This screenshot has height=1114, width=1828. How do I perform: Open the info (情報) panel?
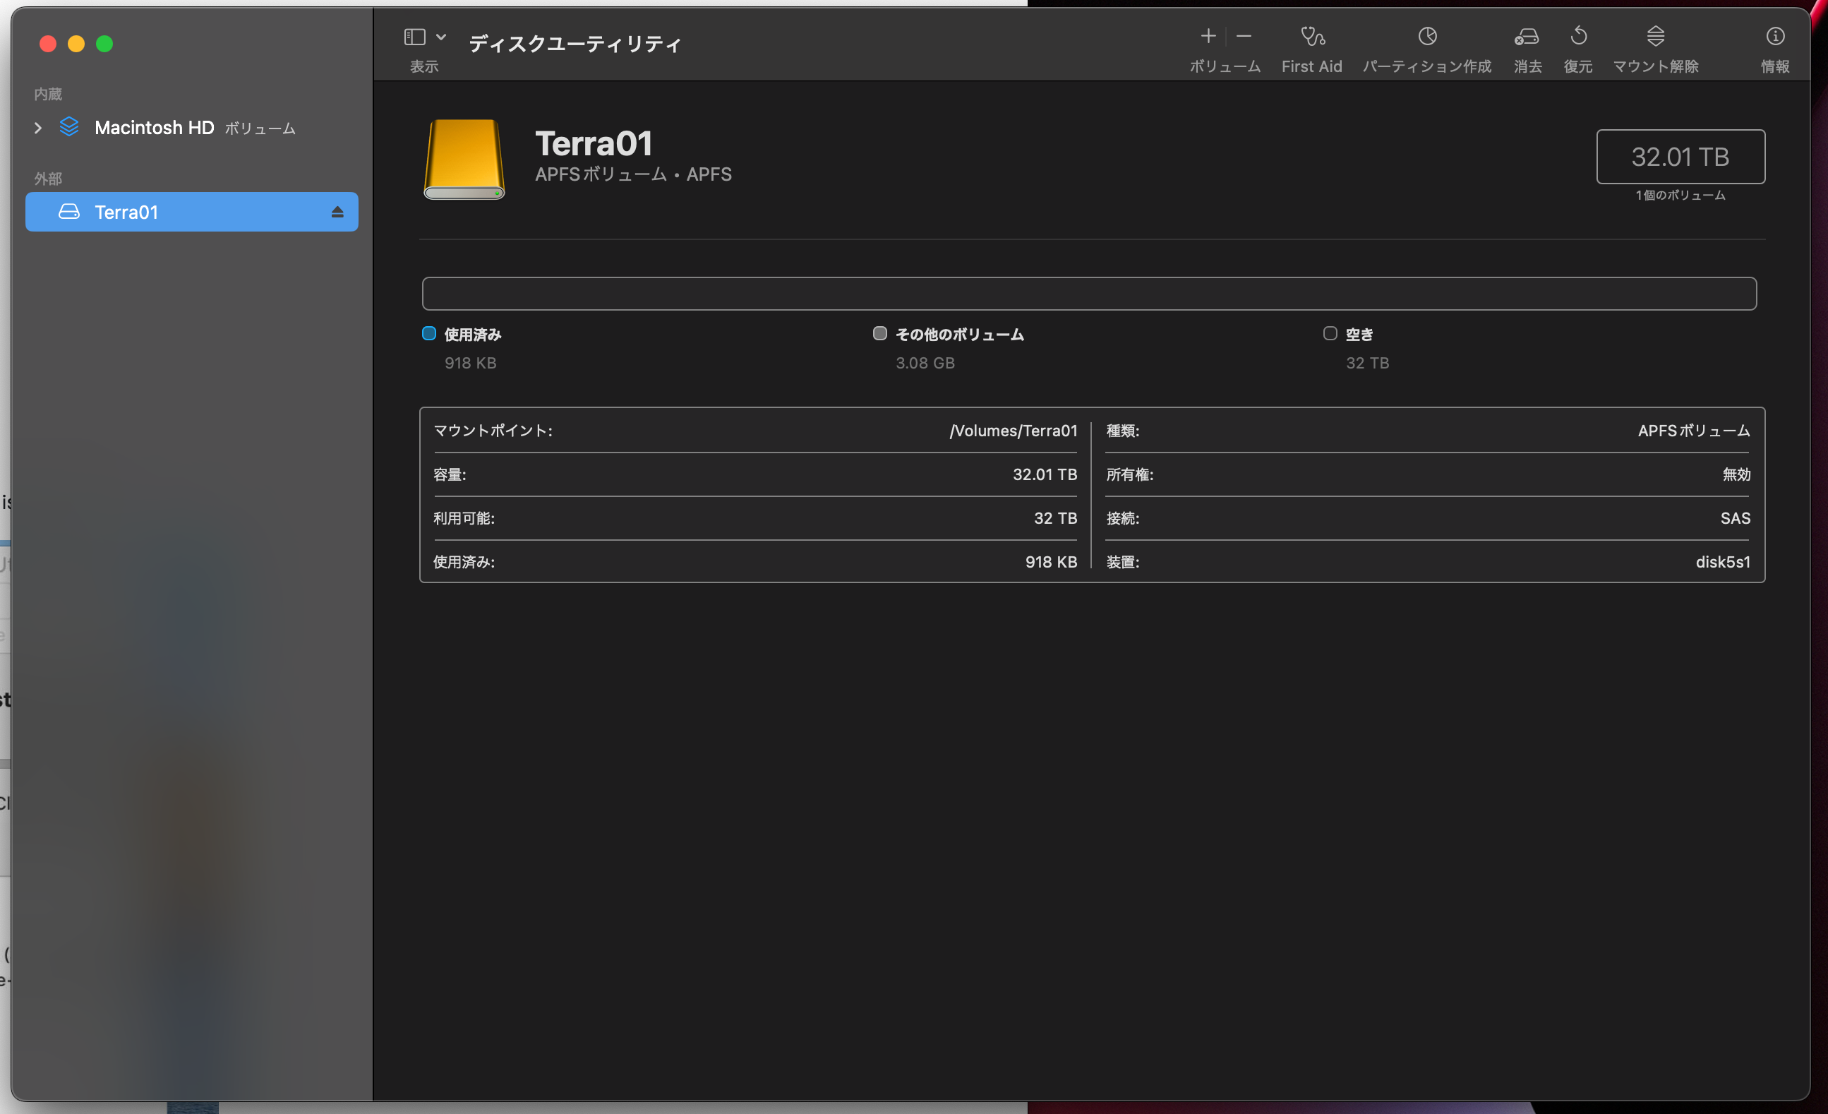(1774, 37)
